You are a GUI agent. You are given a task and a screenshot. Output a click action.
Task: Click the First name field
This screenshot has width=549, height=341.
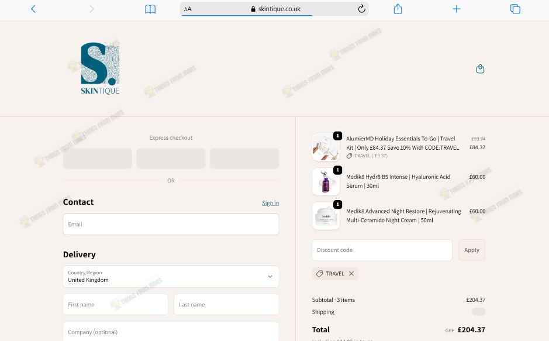pos(116,304)
